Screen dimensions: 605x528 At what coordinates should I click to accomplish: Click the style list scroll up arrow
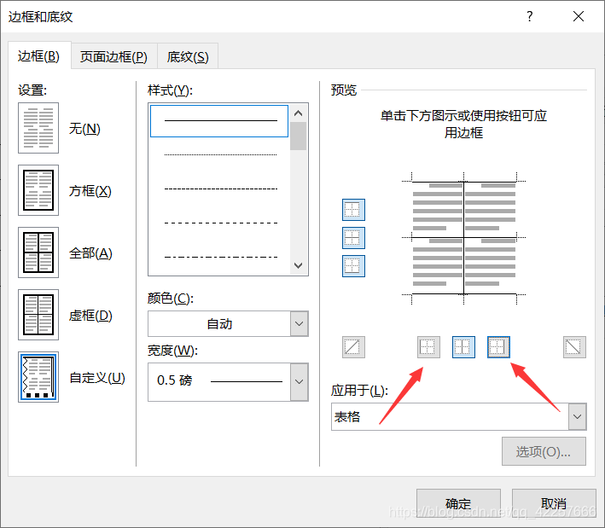299,113
